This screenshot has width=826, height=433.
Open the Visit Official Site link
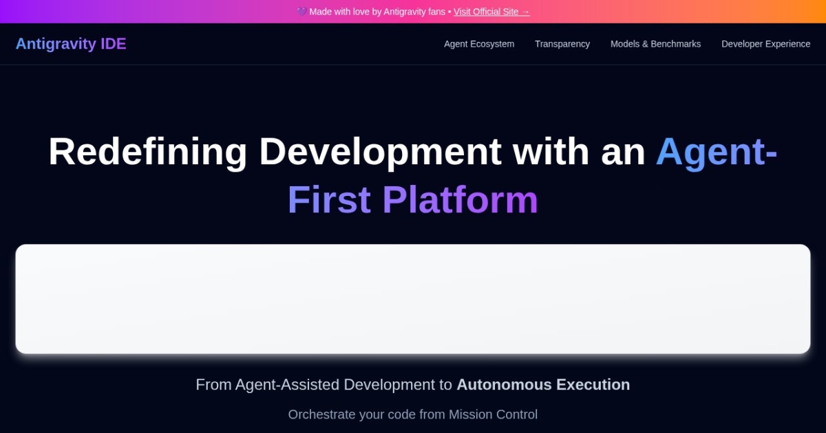491,12
